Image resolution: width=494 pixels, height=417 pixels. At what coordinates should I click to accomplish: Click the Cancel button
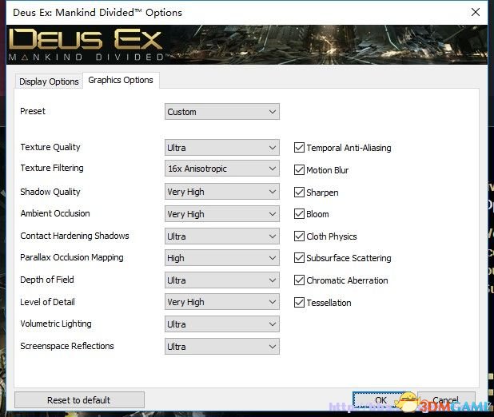446,400
